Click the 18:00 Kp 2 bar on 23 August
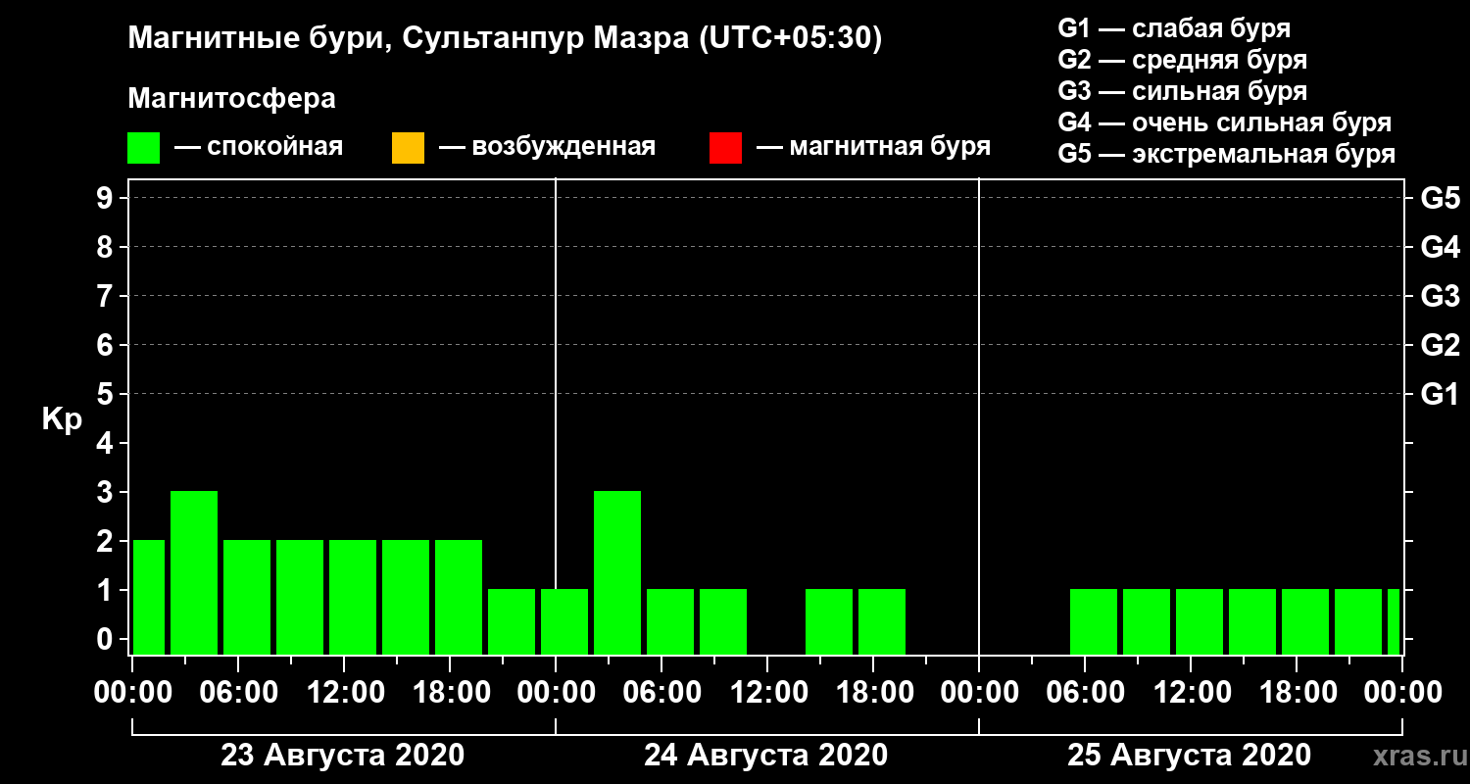Viewport: 1470px width, 784px height. click(459, 597)
